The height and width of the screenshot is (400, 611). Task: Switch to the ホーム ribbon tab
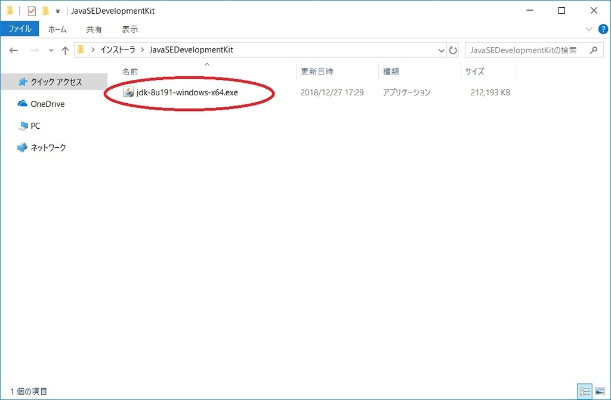click(57, 29)
